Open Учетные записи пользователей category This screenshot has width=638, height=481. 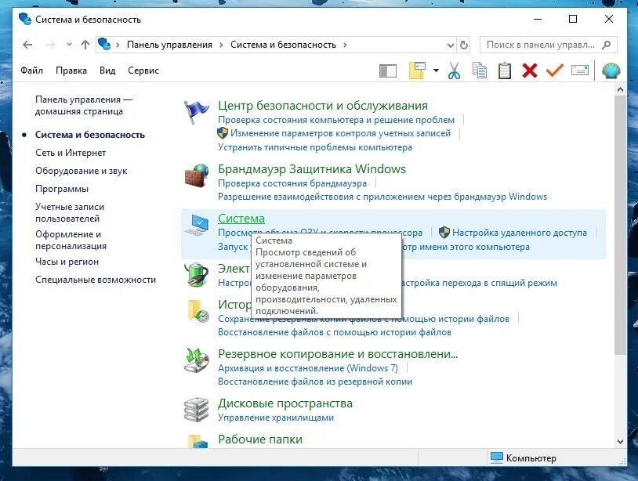pos(70,212)
